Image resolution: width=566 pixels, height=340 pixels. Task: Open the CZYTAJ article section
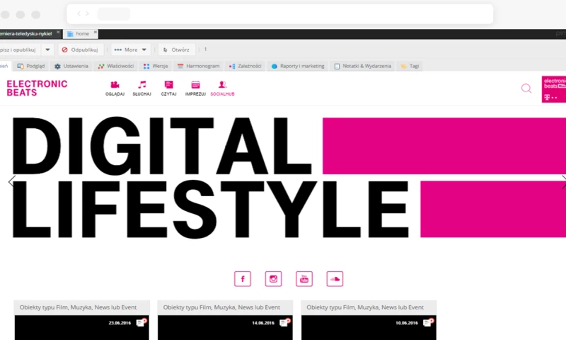point(168,88)
